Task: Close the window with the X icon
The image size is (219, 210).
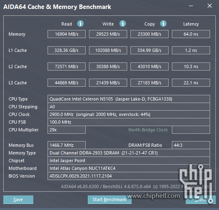Action: [x=210, y=6]
